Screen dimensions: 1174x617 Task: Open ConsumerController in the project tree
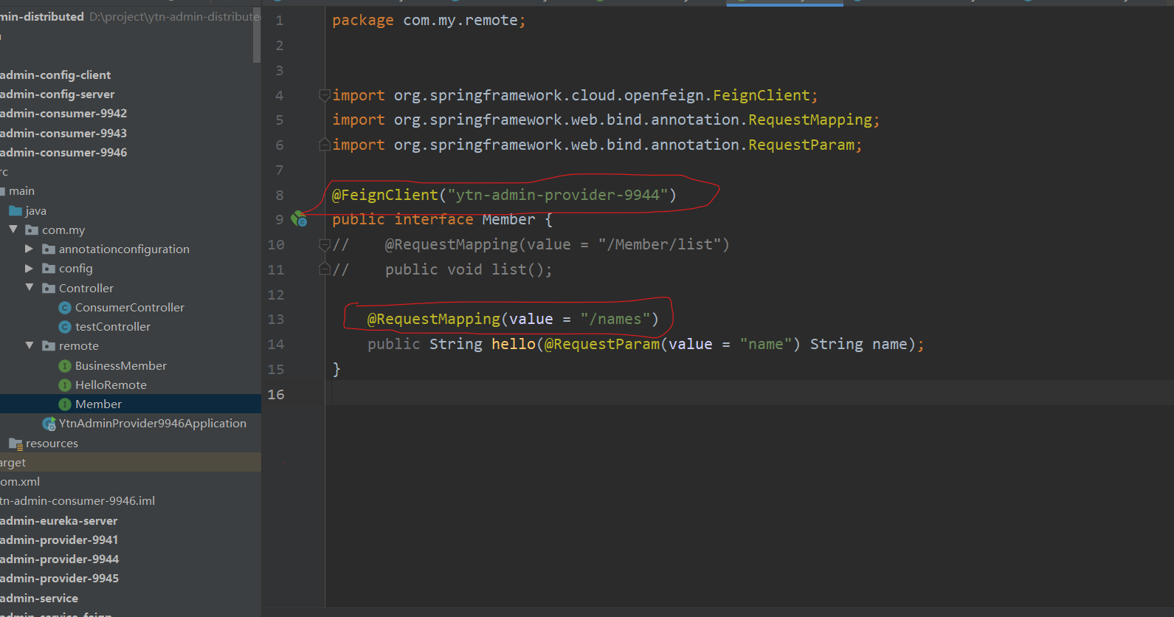pyautogui.click(x=130, y=307)
